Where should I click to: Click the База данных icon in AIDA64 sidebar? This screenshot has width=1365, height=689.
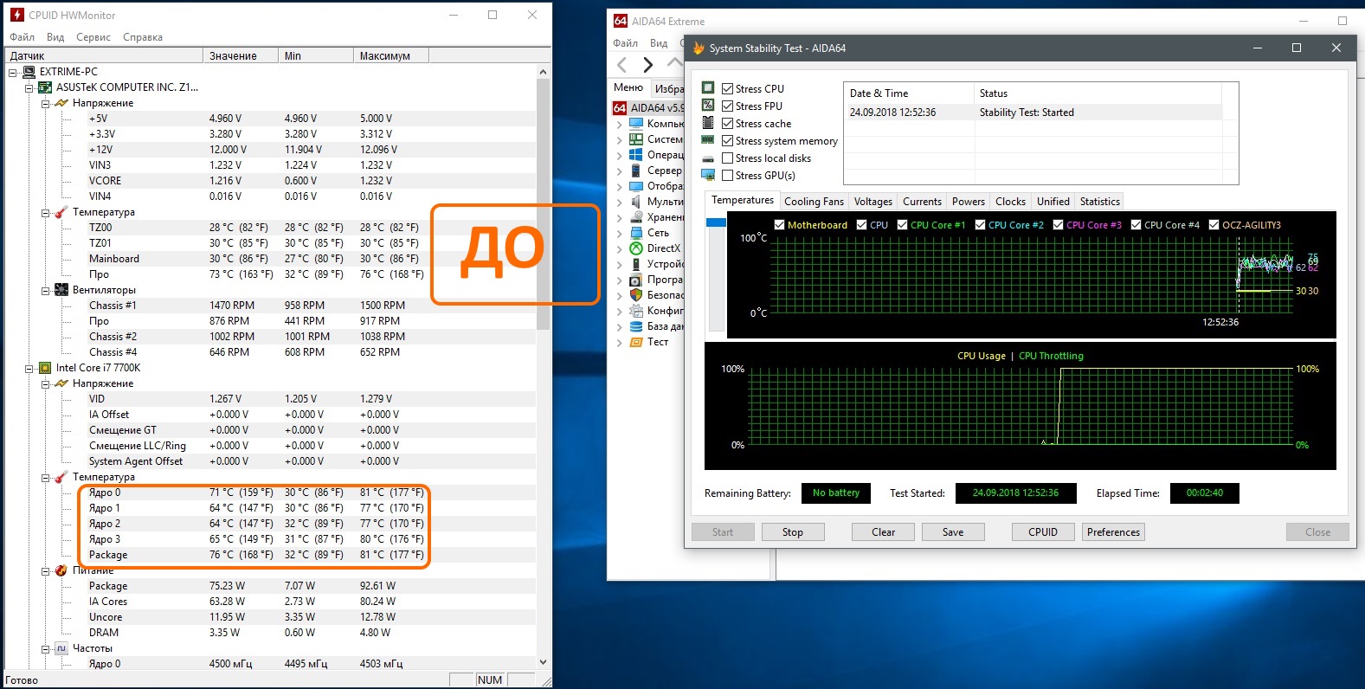636,326
